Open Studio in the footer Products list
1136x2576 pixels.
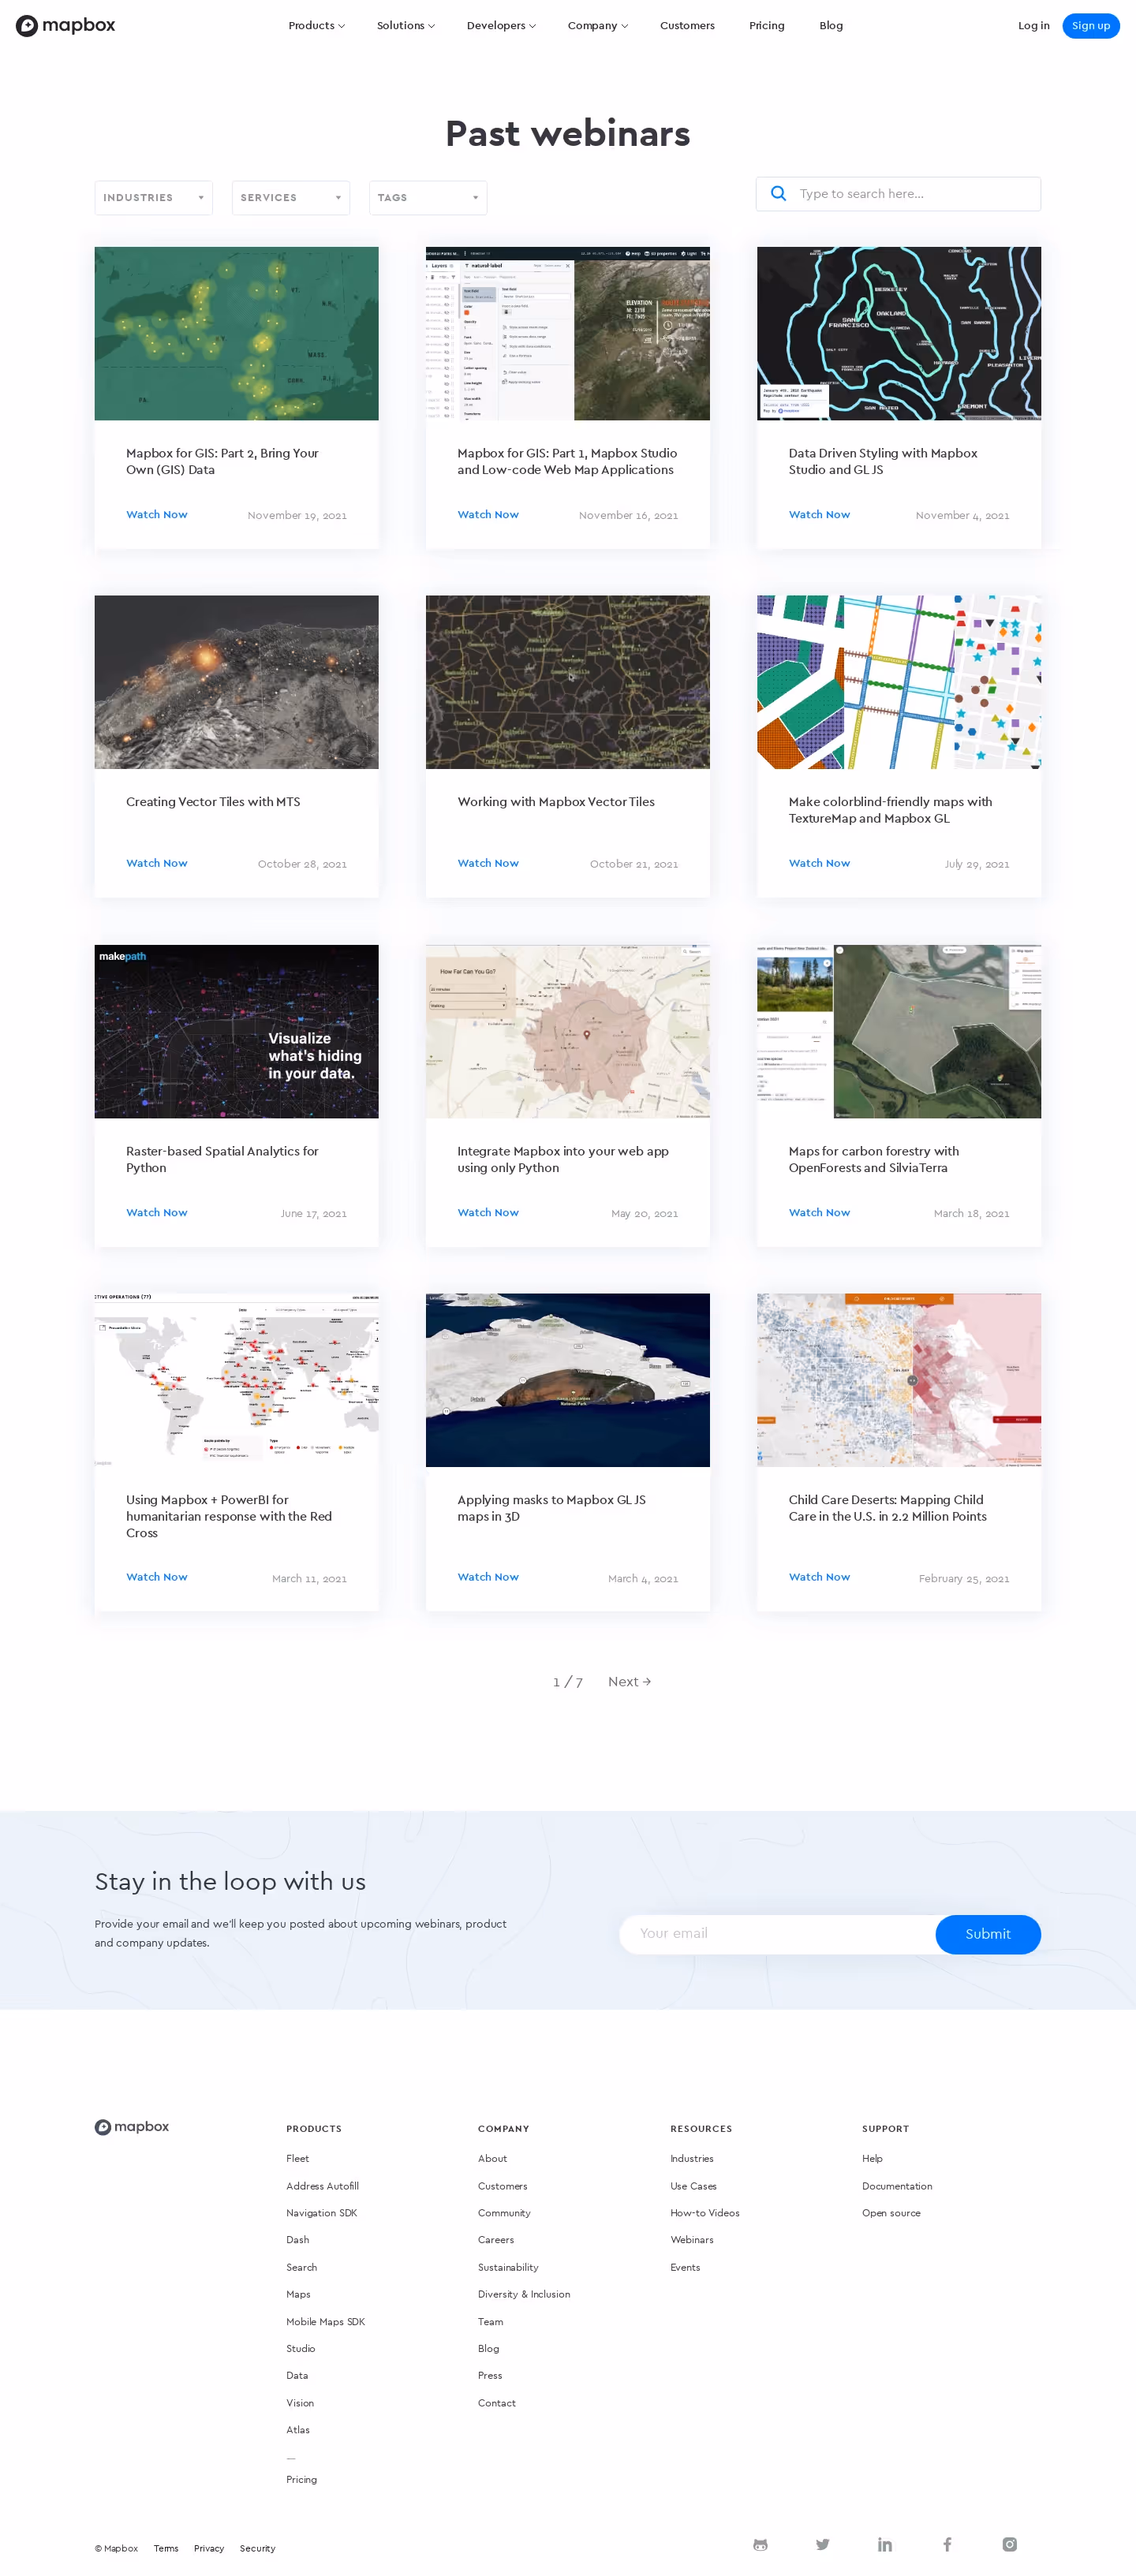[x=300, y=2348]
